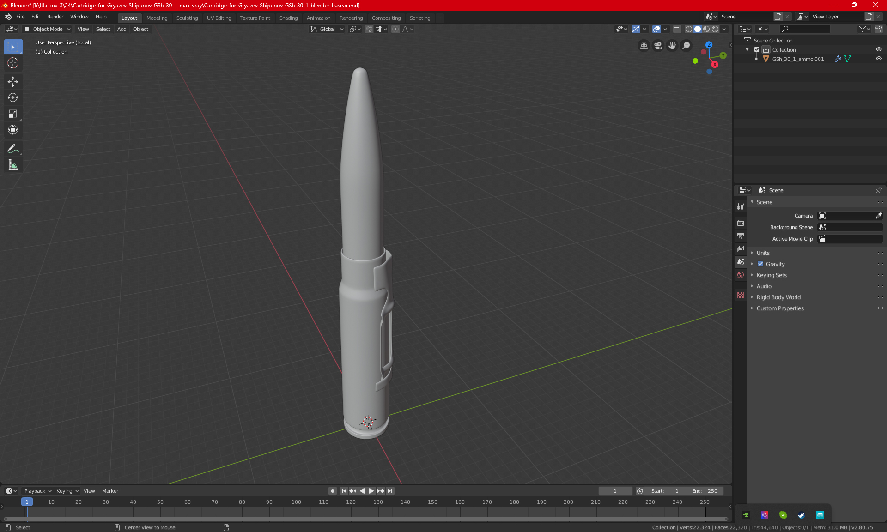Viewport: 887px width, 532px height.
Task: Click the pan view hand icon
Action: pos(672,46)
